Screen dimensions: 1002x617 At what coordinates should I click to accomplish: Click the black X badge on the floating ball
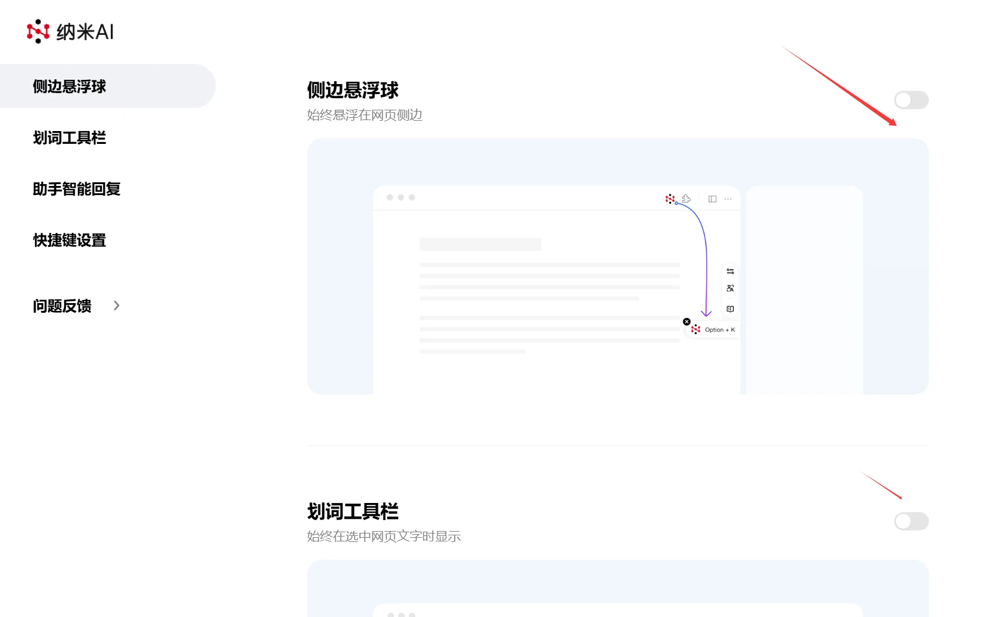(x=686, y=321)
